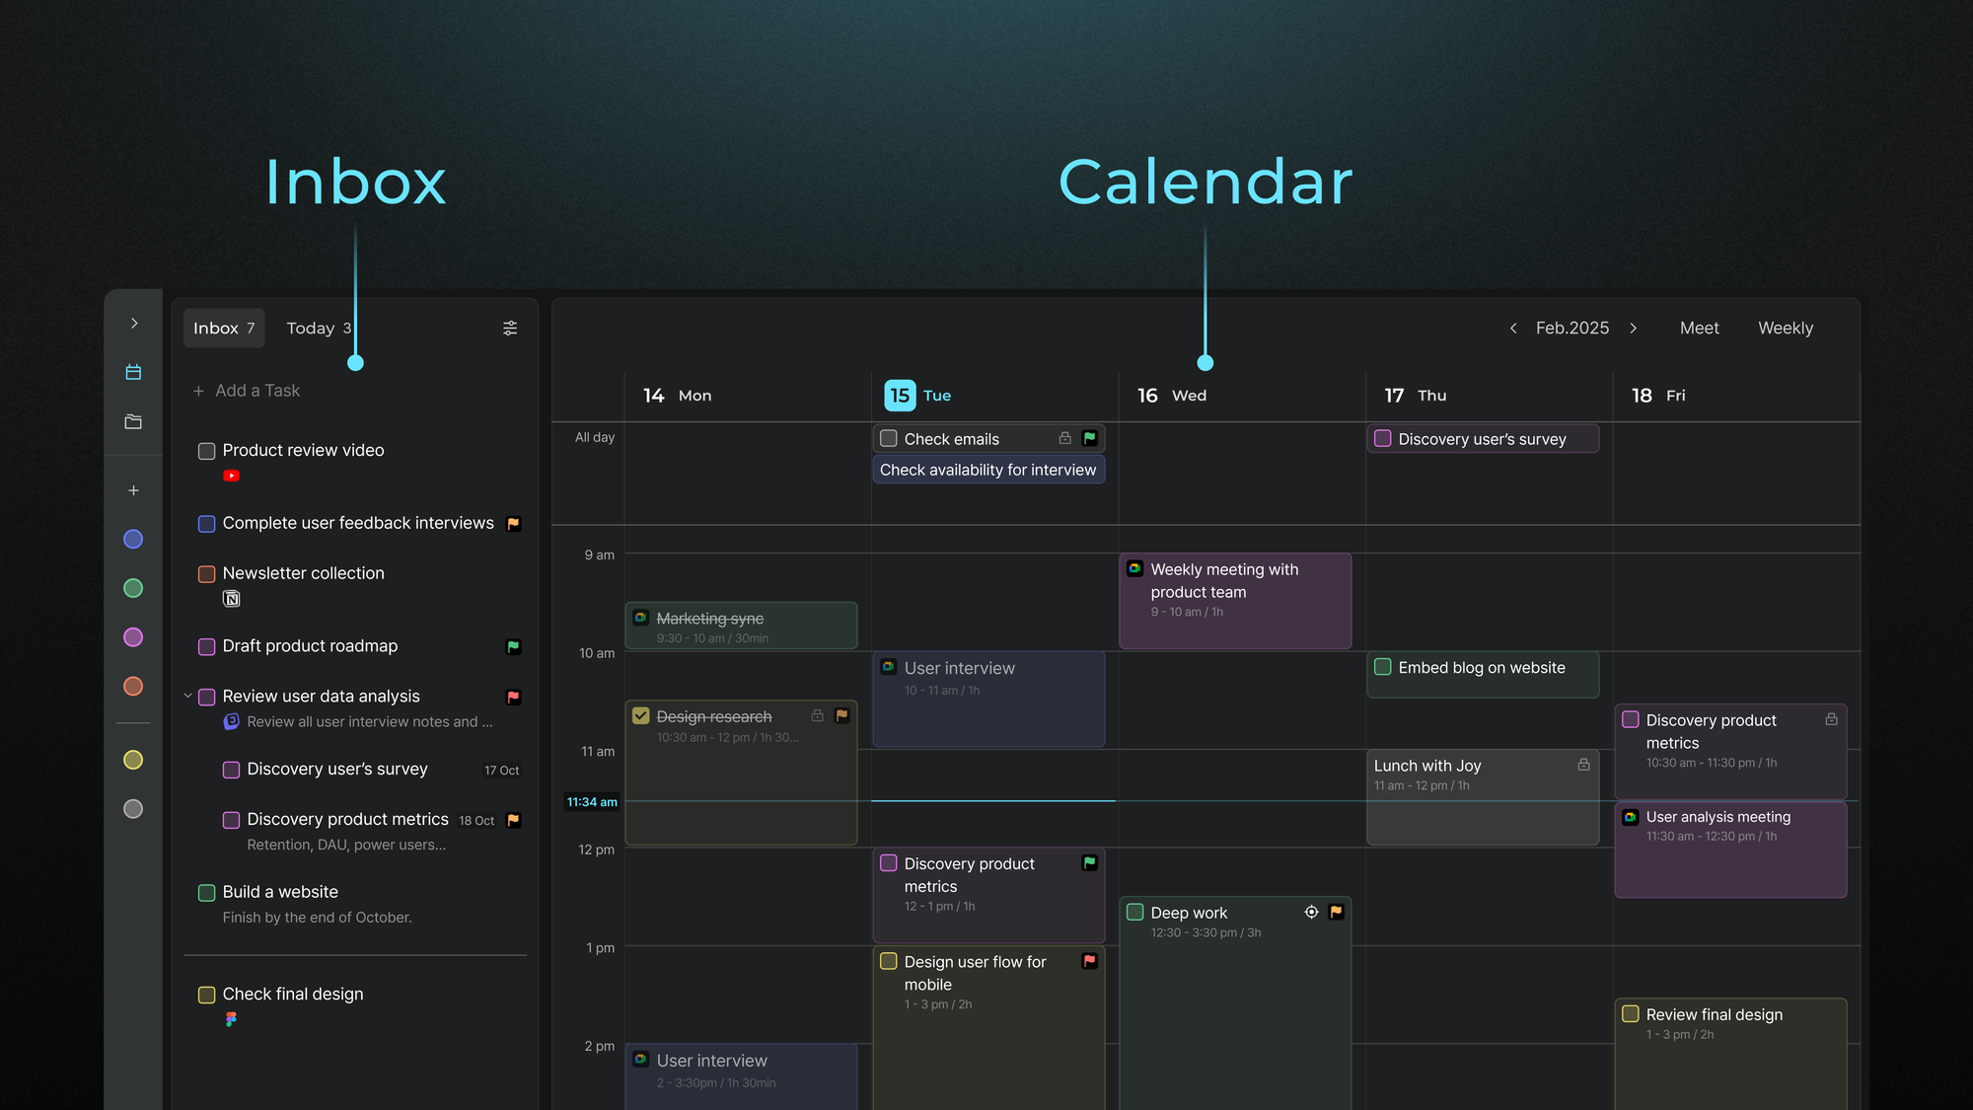Viewport: 1973px width, 1110px height.
Task: Click the Meet button
Action: click(1699, 329)
